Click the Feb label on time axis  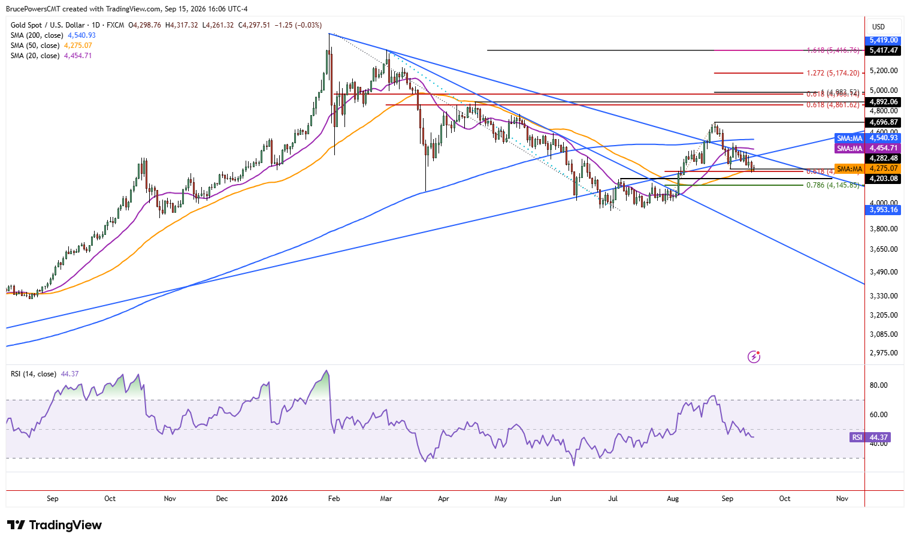pos(334,499)
